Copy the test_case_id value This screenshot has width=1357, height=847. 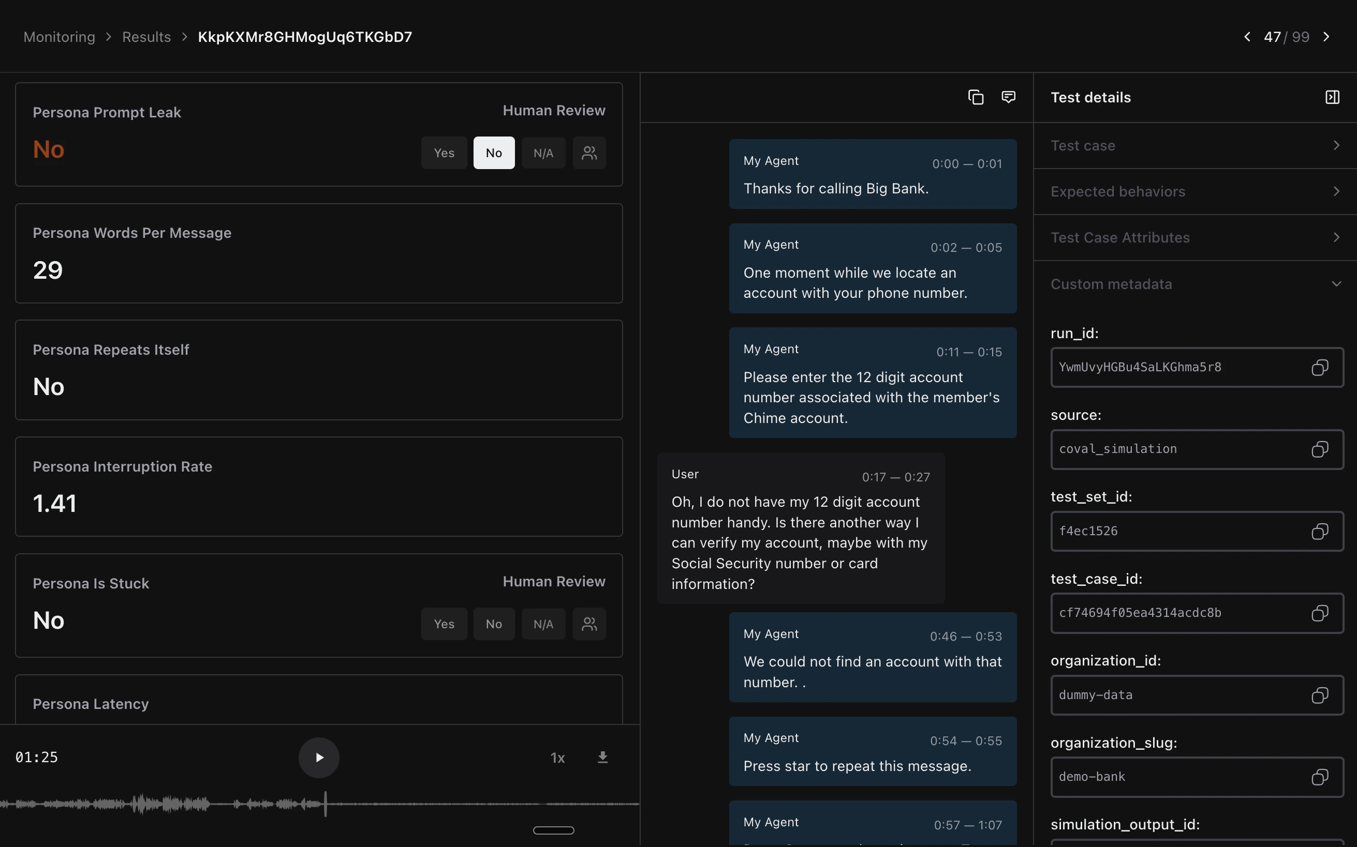point(1319,613)
